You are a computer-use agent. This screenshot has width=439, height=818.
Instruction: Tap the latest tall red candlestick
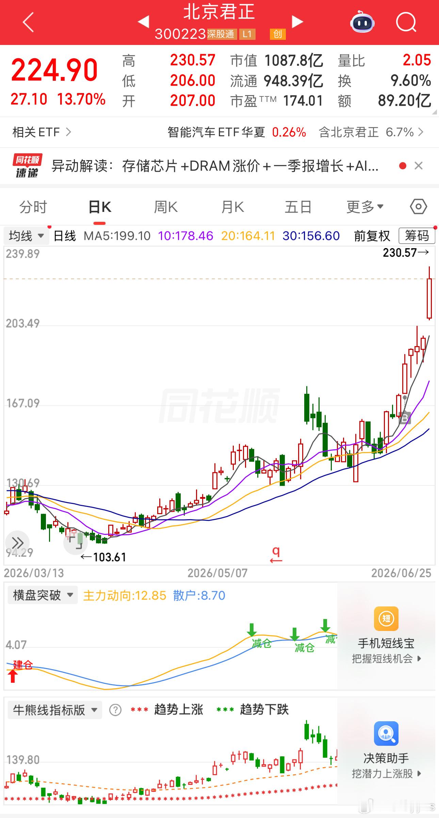coord(429,293)
